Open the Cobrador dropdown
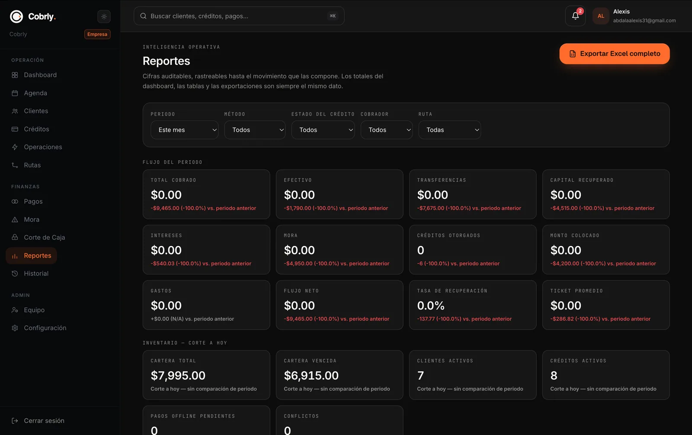 (x=387, y=130)
